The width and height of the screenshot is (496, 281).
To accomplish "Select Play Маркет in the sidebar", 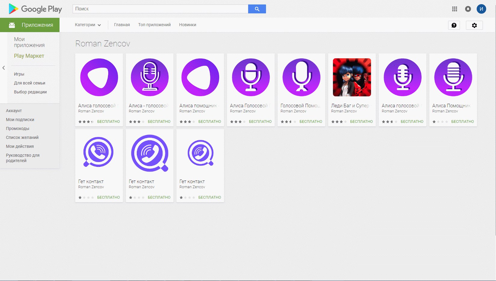I will 29,56.
